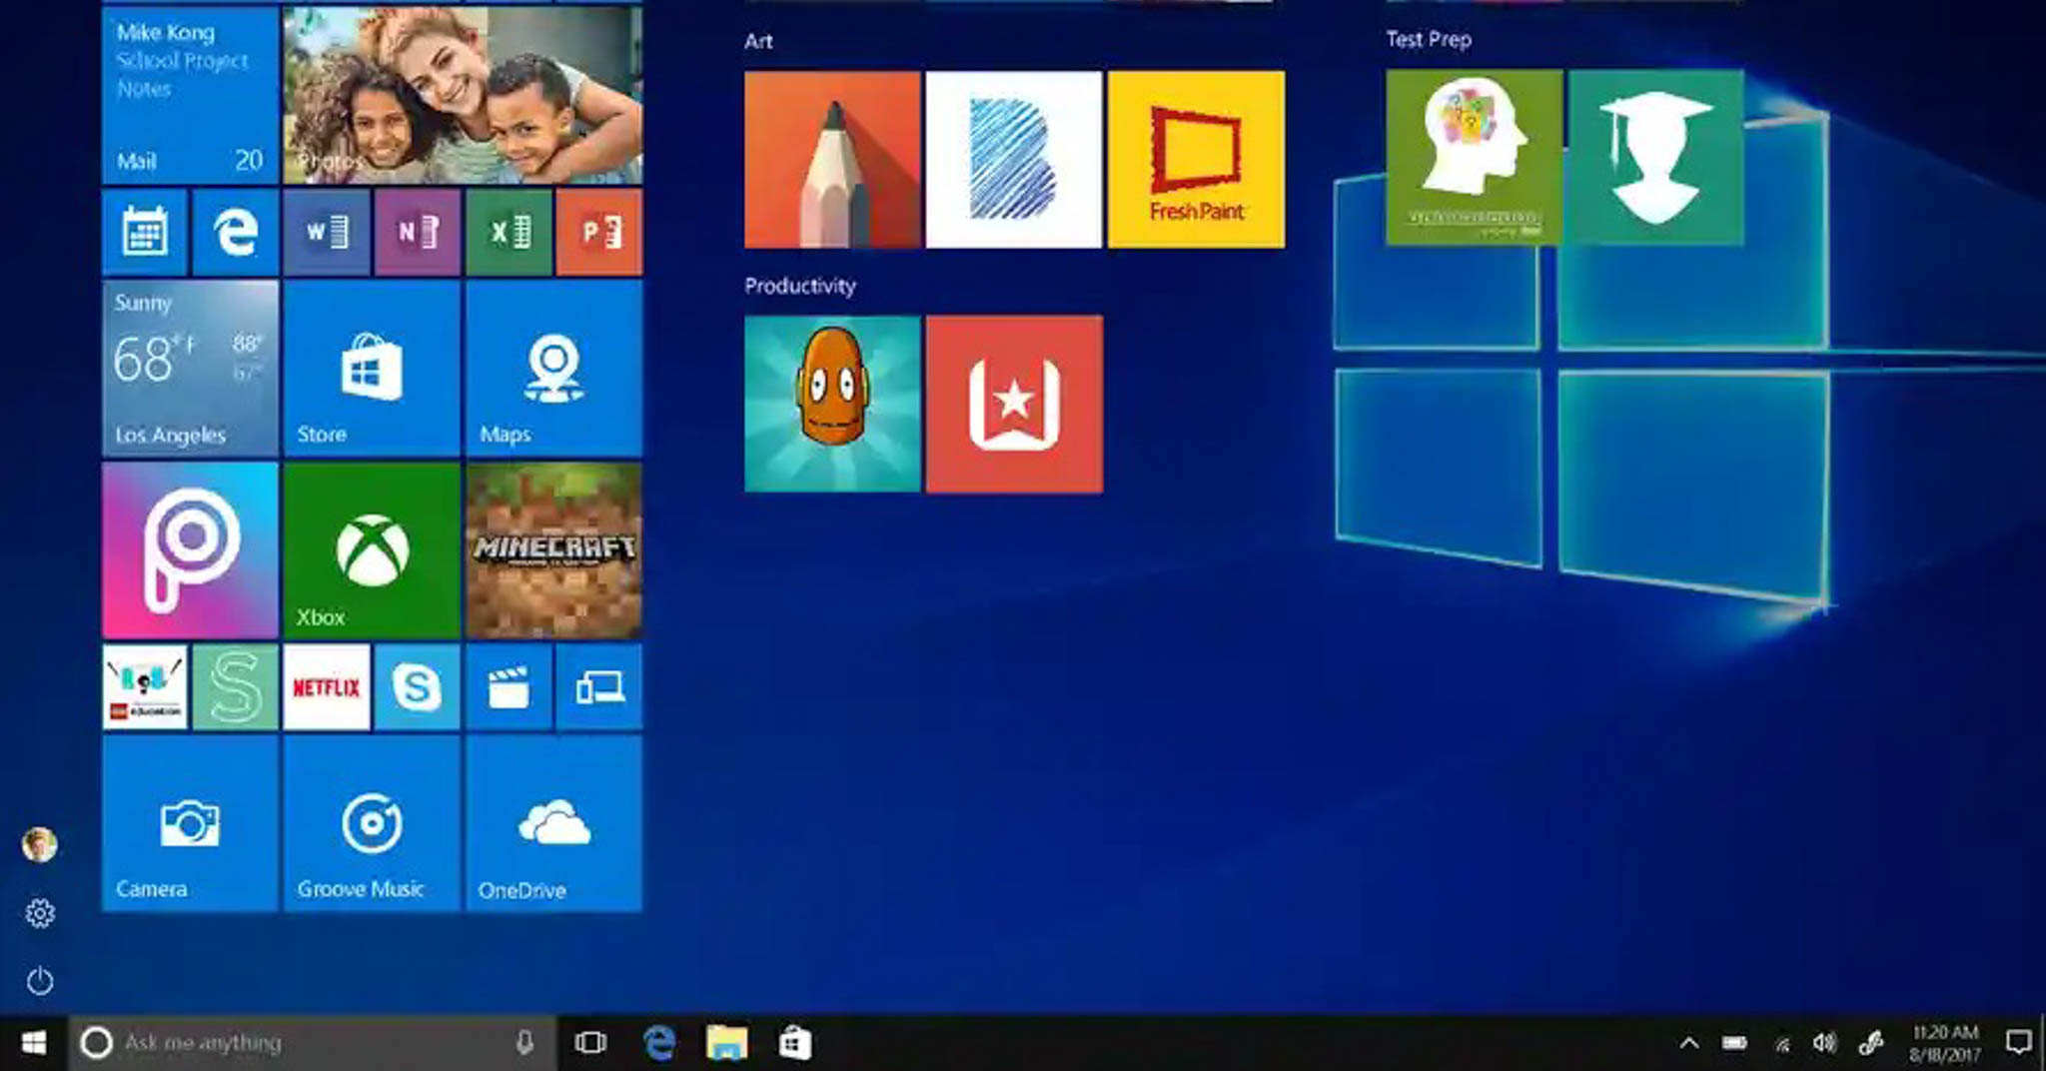The width and height of the screenshot is (2046, 1071).
Task: Focus the Ask me anything search box
Action: pos(312,1043)
